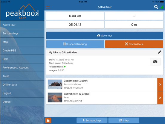The height and width of the screenshot is (124, 165).
Task: Remove Glittertinden entry with its X
Action: (160, 98)
